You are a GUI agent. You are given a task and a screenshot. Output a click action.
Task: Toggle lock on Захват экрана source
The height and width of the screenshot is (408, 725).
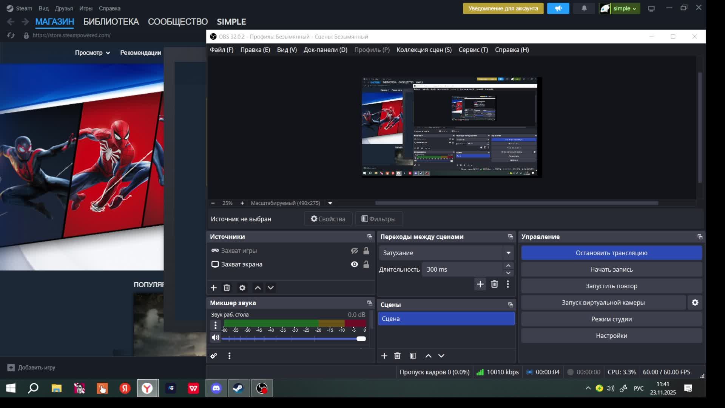pyautogui.click(x=366, y=264)
